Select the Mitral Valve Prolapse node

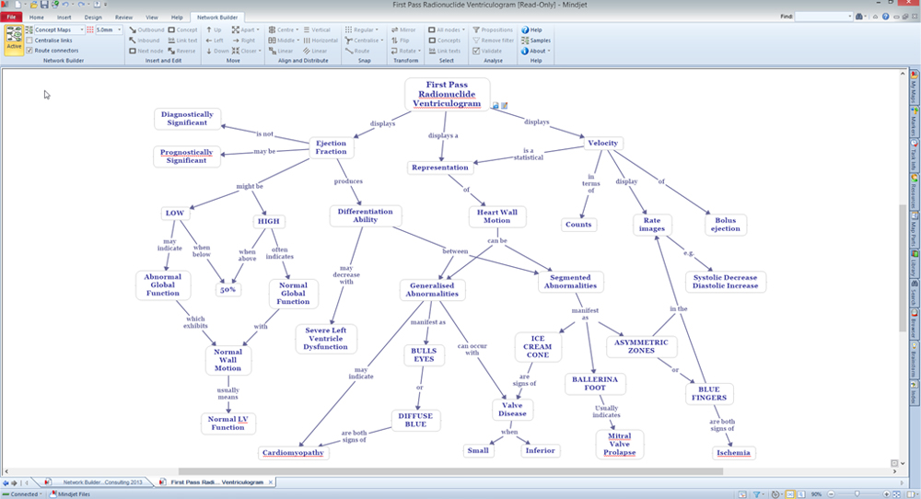pyautogui.click(x=619, y=445)
